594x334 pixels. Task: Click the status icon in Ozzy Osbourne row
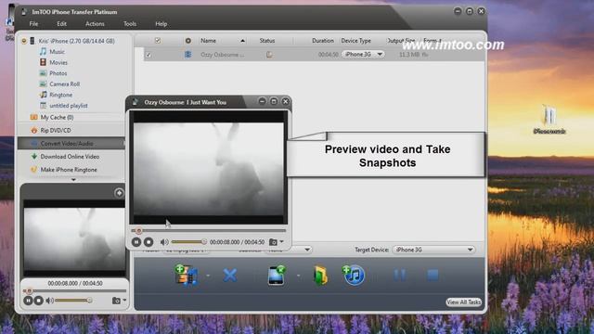pyautogui.click(x=269, y=55)
